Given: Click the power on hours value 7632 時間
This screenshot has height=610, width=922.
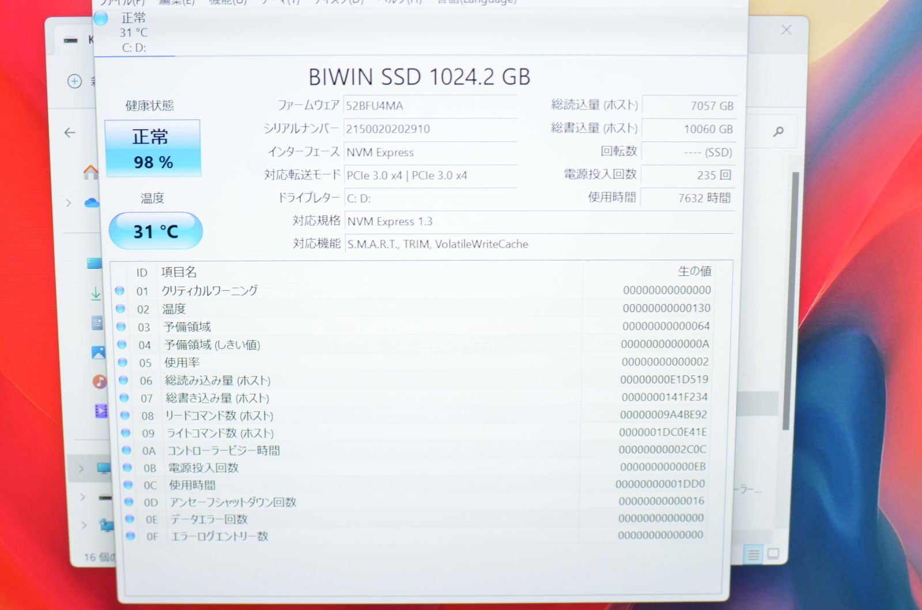Looking at the screenshot, I should click(x=687, y=198).
